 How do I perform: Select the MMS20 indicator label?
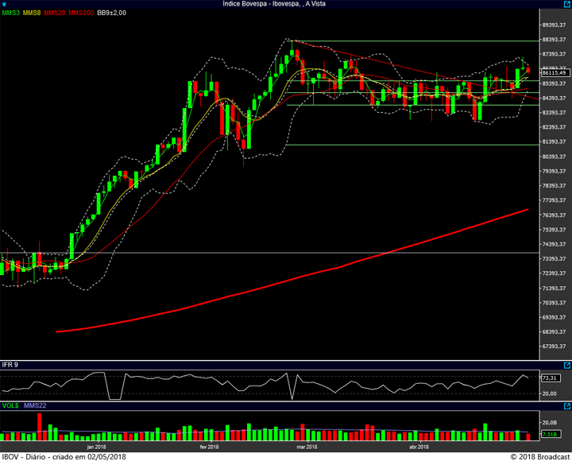click(x=55, y=14)
